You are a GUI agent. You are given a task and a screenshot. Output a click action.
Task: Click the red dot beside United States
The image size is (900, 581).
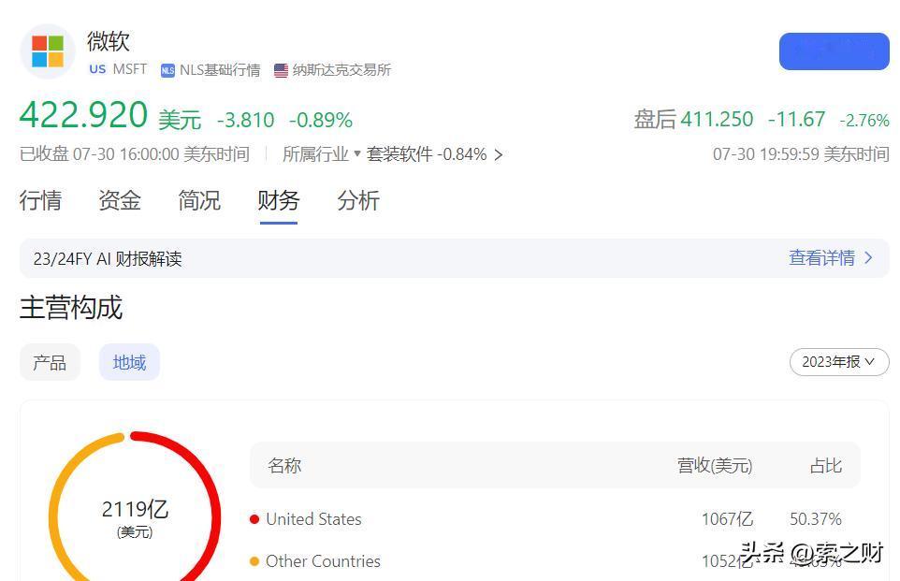pos(254,519)
